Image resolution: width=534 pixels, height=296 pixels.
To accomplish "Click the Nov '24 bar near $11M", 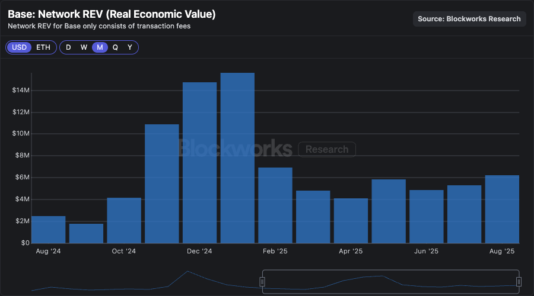I will pos(162,184).
